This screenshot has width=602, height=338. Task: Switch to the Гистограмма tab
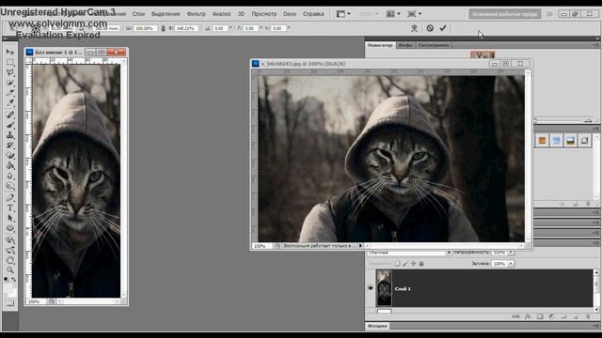pos(434,45)
